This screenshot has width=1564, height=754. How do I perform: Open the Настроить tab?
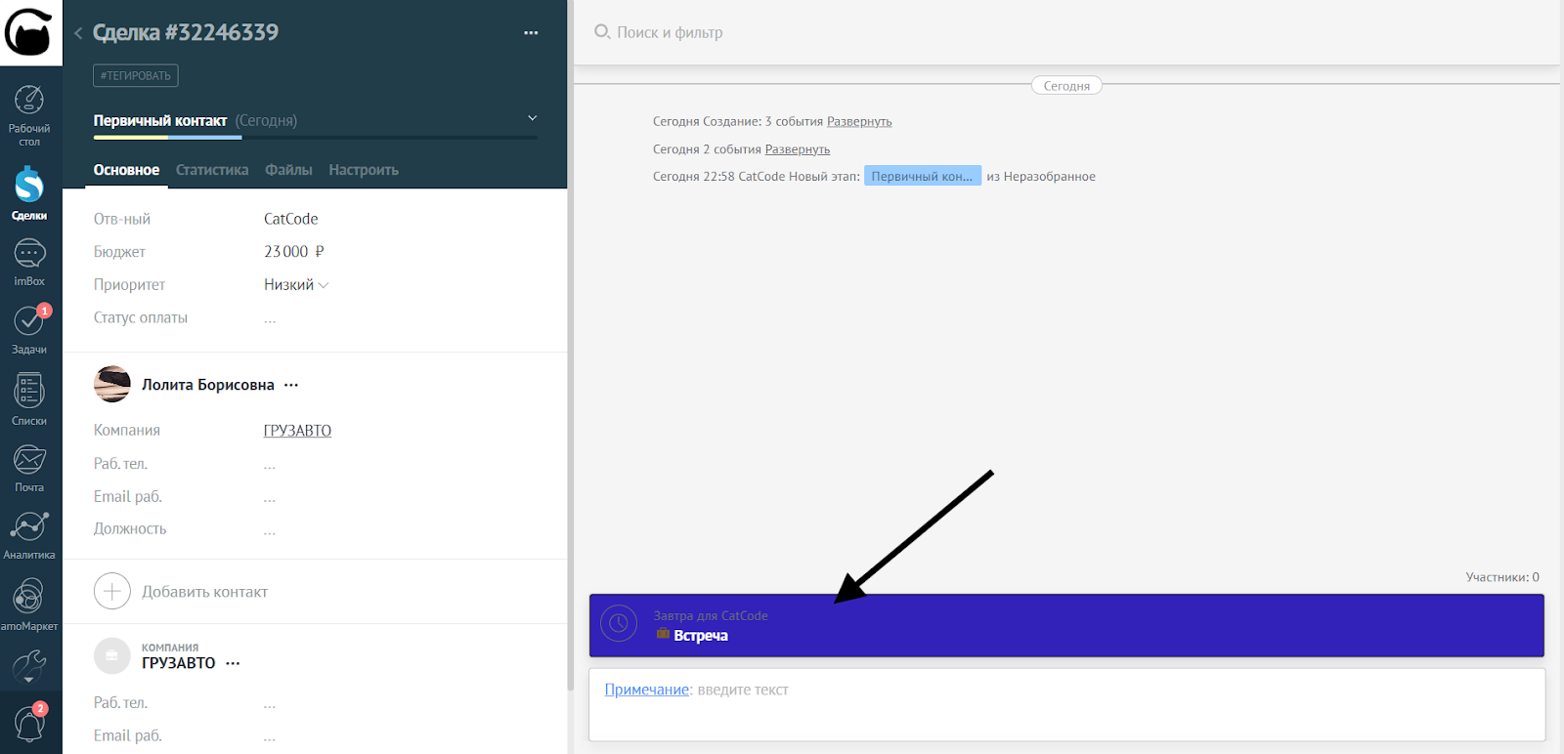point(364,170)
